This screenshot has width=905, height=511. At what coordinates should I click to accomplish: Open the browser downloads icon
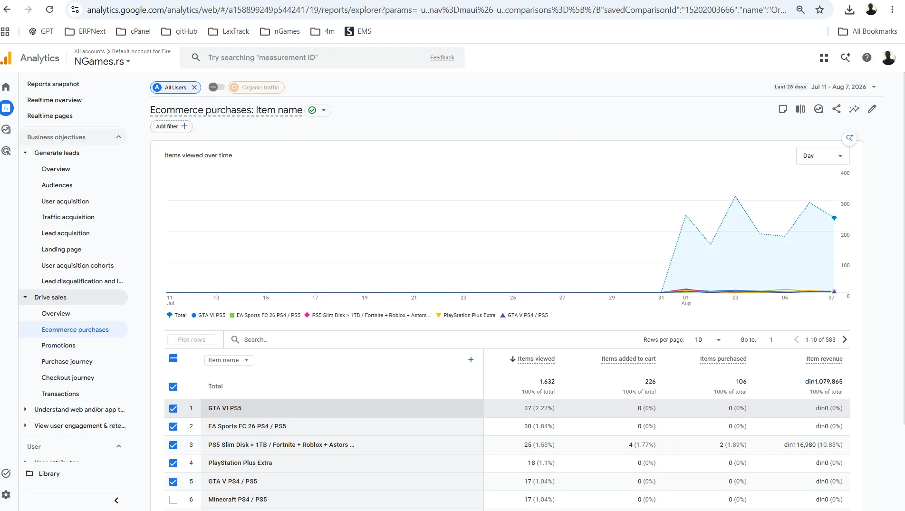(x=850, y=10)
